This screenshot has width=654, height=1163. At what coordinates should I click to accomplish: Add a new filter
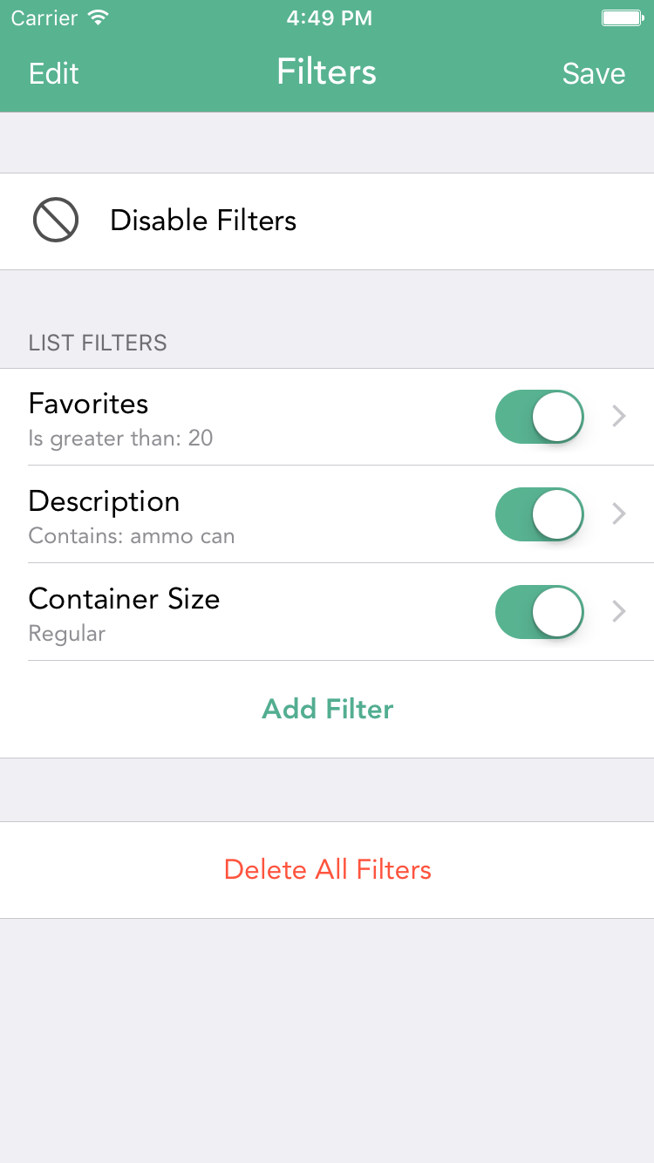coord(327,709)
